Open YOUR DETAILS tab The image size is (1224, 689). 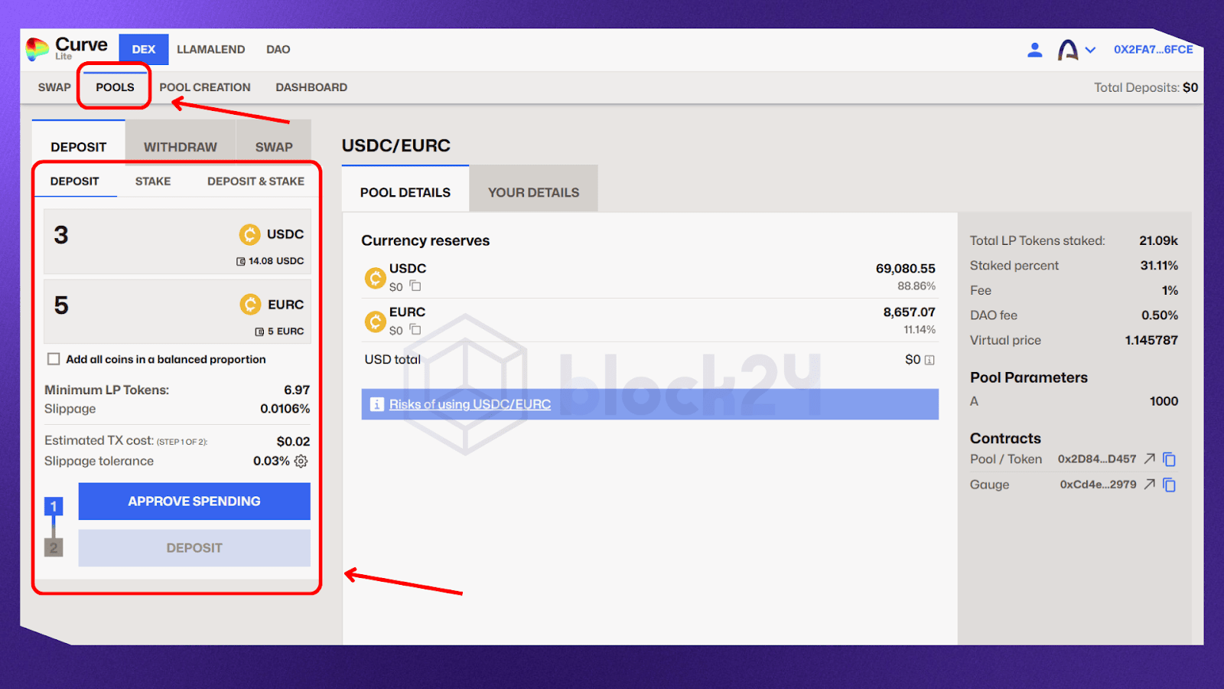[x=533, y=192]
